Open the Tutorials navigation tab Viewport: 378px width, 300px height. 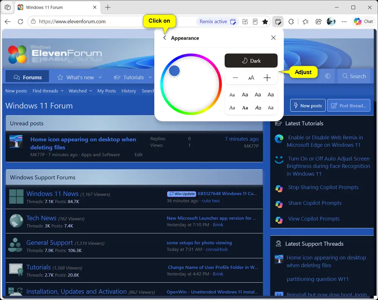(x=133, y=77)
